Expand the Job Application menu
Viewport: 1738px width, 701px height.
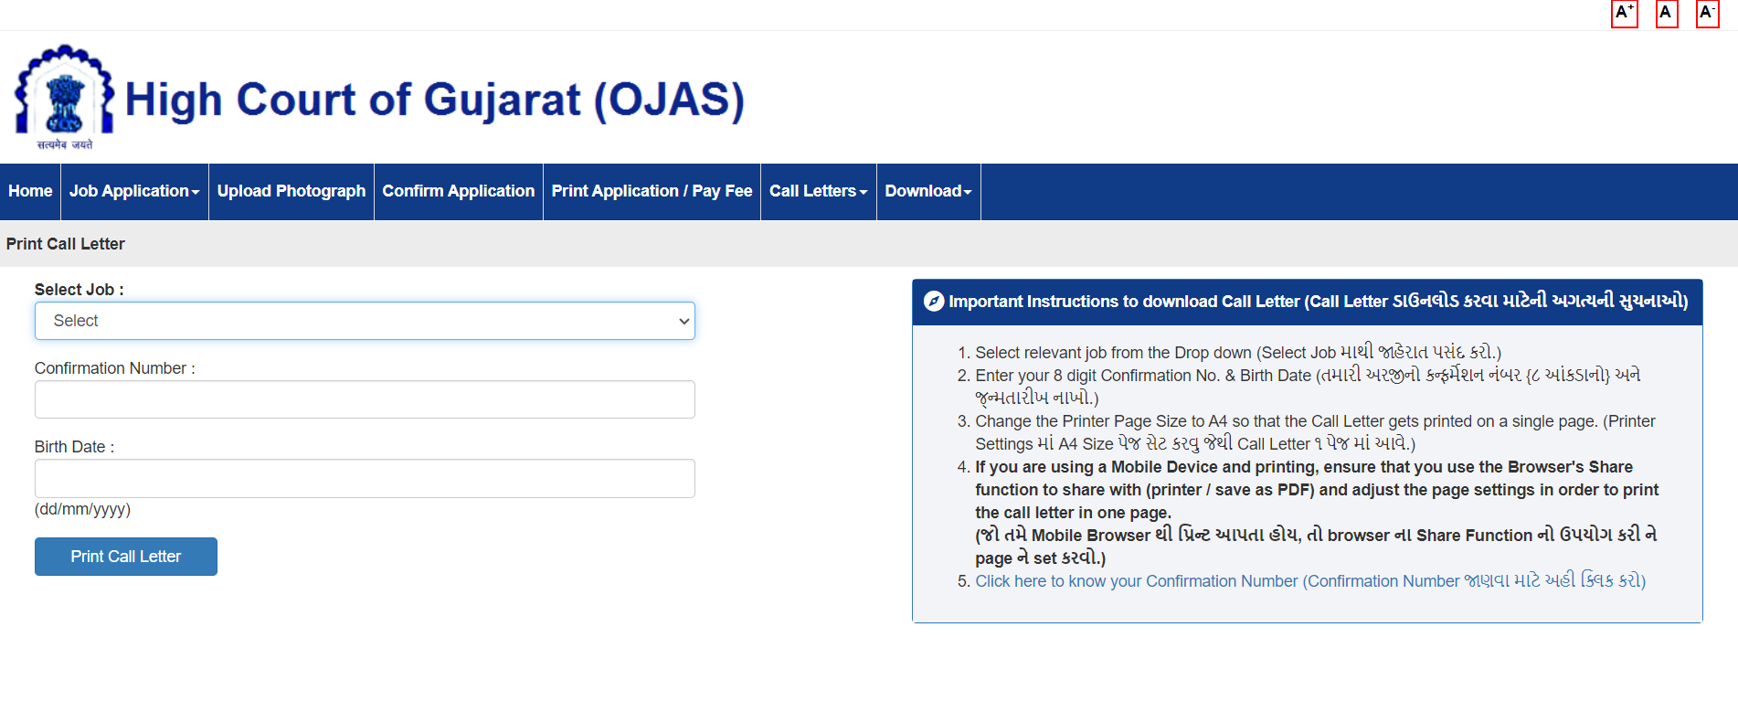(x=134, y=191)
